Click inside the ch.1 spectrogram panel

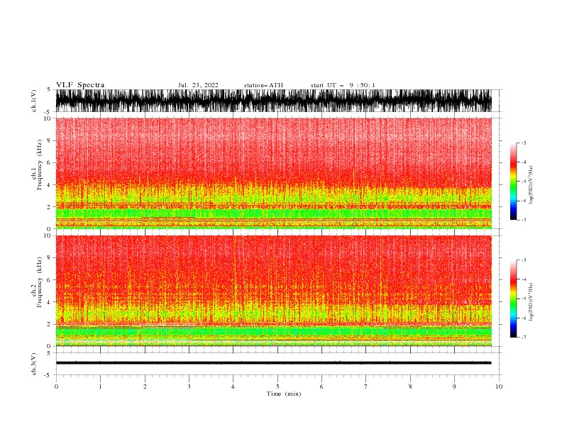pos(274,173)
